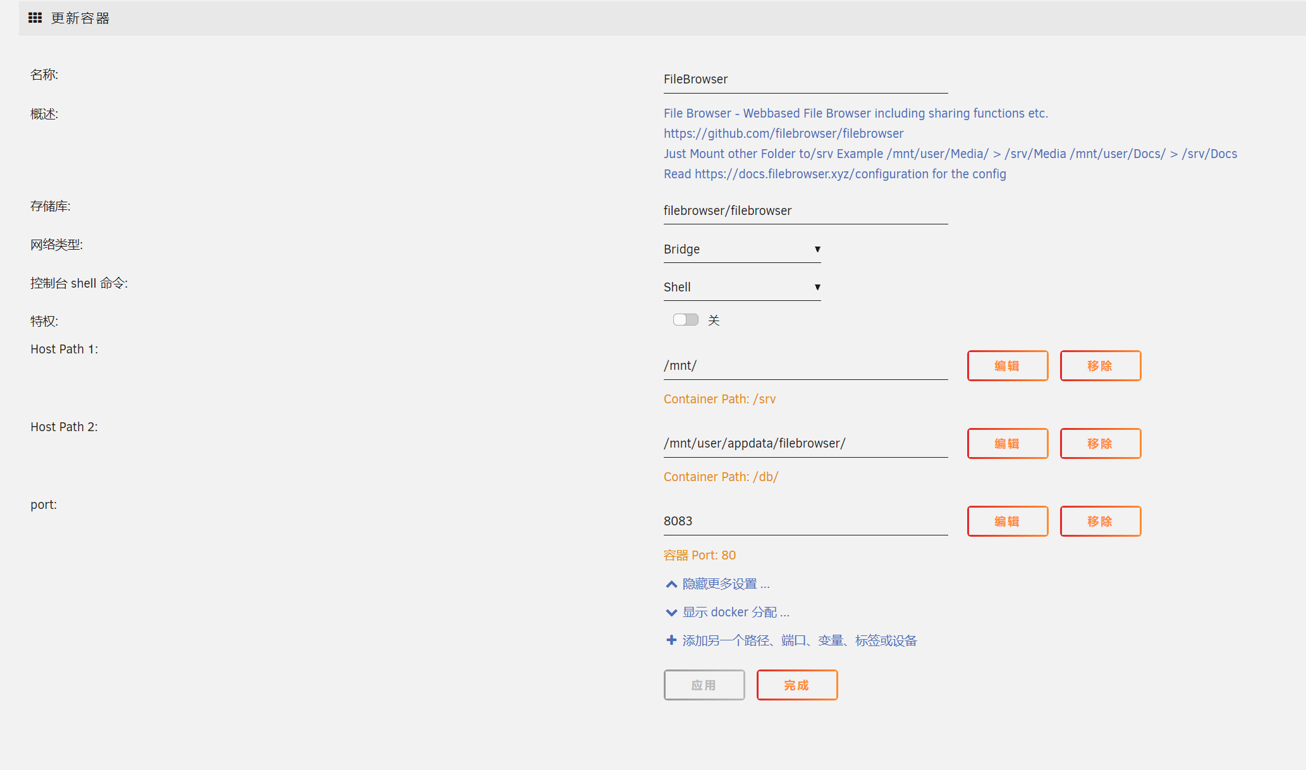Click the up chevron beside 隐藏更多设置
This screenshot has height=770, width=1306.
click(x=671, y=584)
